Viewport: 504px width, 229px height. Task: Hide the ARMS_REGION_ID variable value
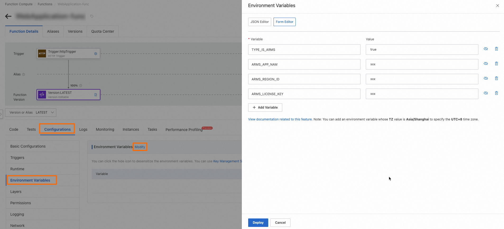point(486,79)
